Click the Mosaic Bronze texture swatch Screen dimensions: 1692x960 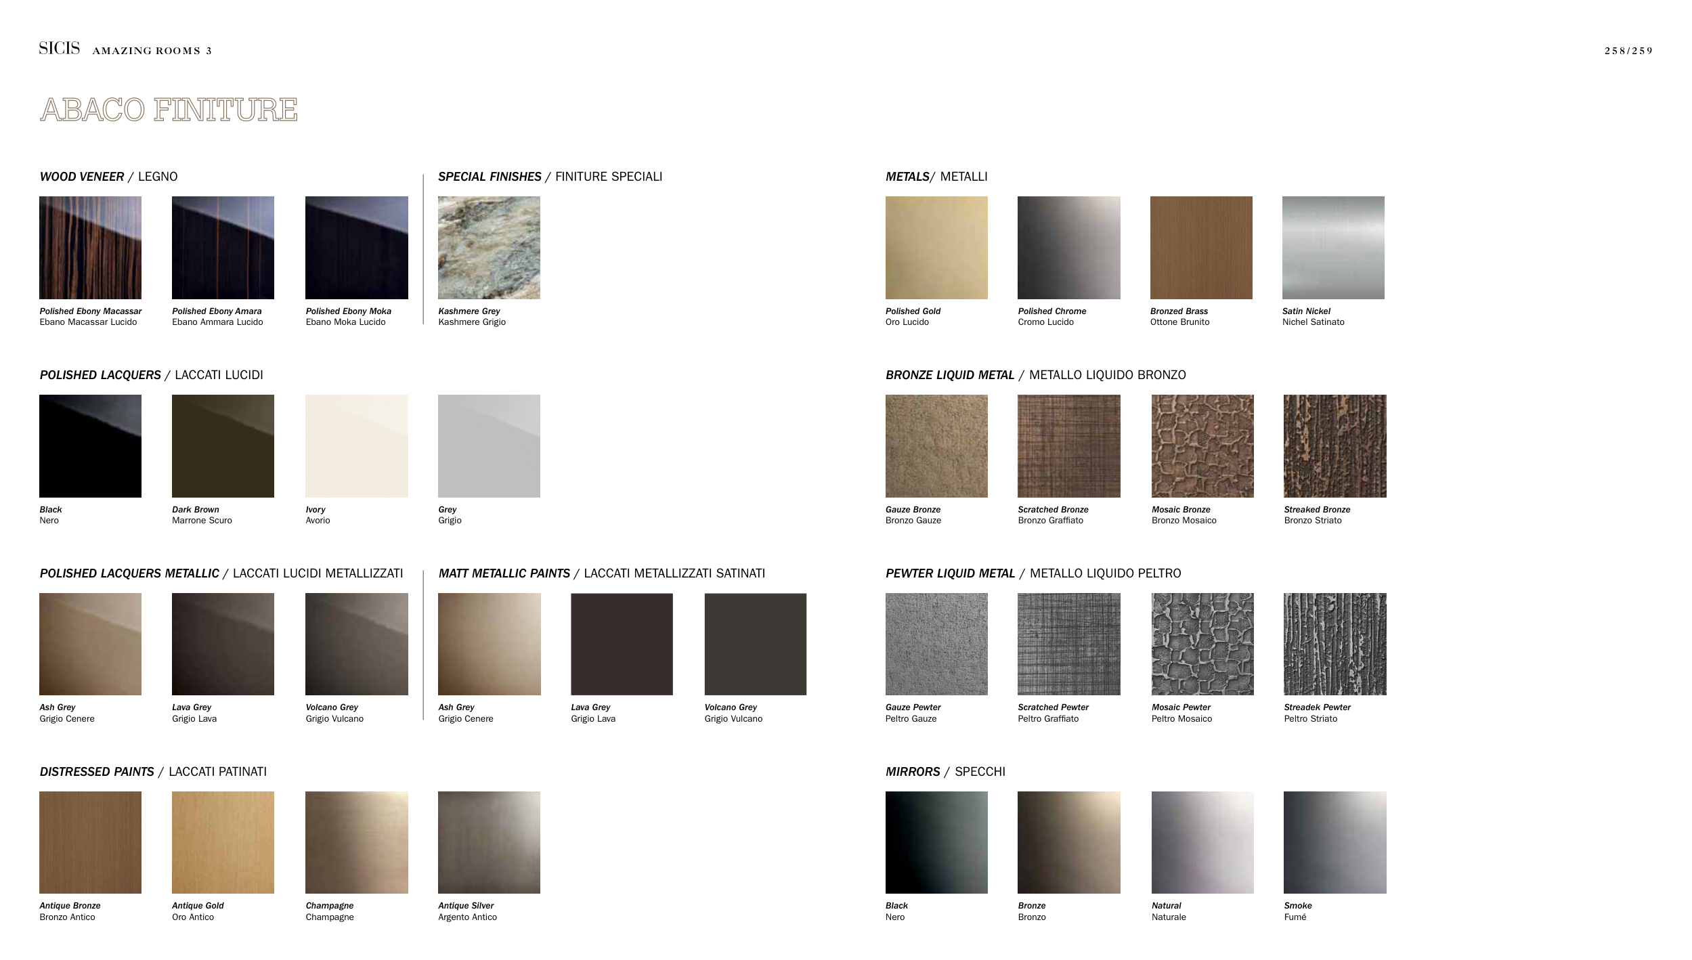(1202, 446)
